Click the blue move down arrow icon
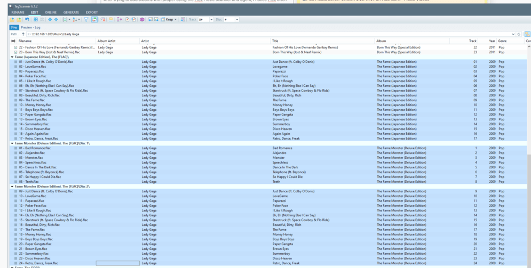531x268 pixels. 50,20
